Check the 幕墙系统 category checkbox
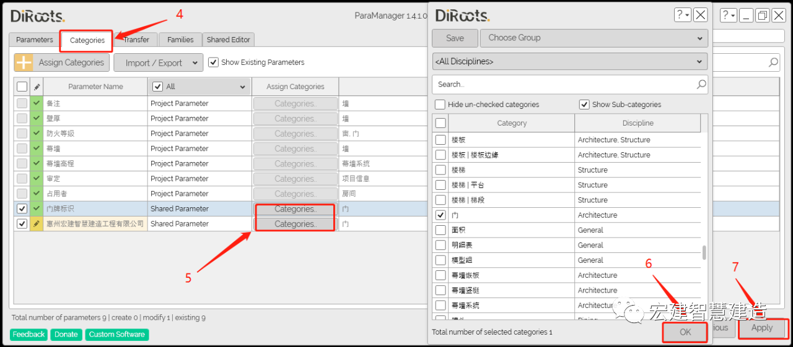Viewport: 793px width, 347px height. click(440, 306)
